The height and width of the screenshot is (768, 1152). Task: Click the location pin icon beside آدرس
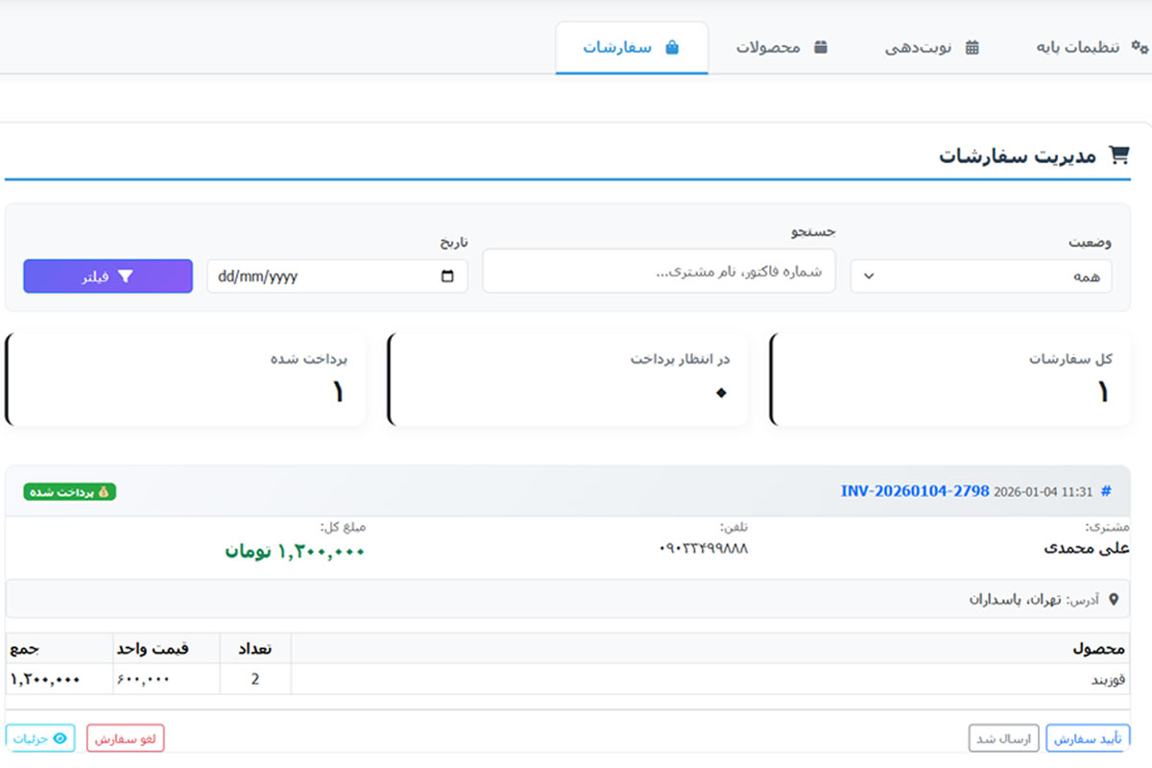pyautogui.click(x=1114, y=599)
